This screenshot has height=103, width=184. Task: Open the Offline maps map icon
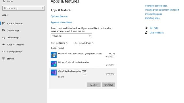[x=3, y=37]
